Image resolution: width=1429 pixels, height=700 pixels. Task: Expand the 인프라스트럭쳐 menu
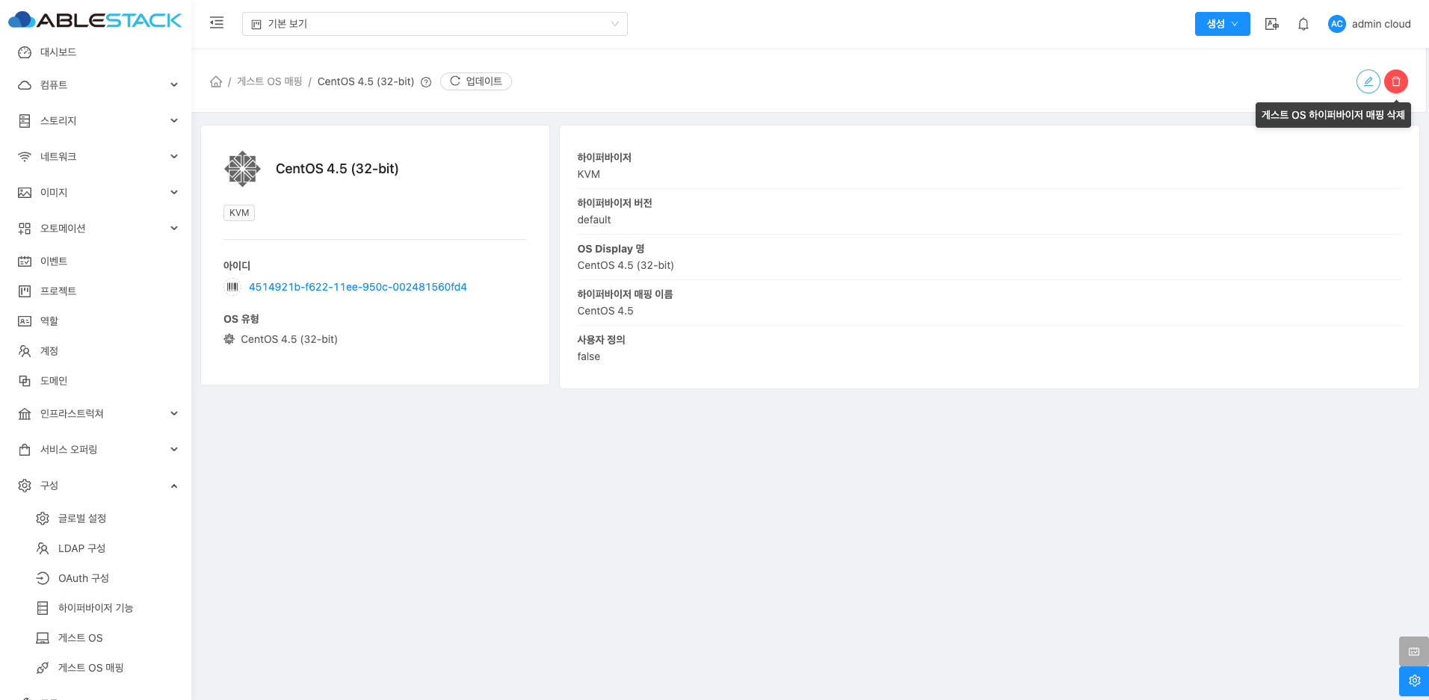pyautogui.click(x=96, y=414)
